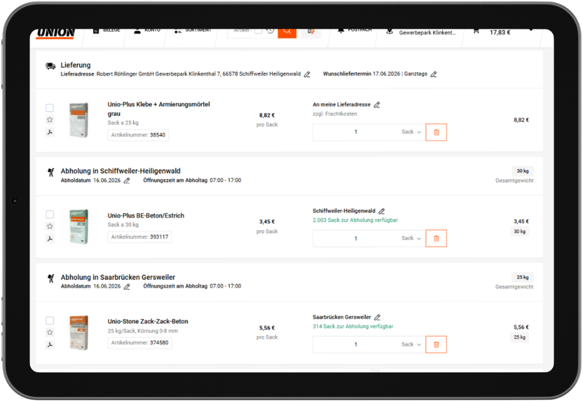Click the orange search button

(x=287, y=33)
